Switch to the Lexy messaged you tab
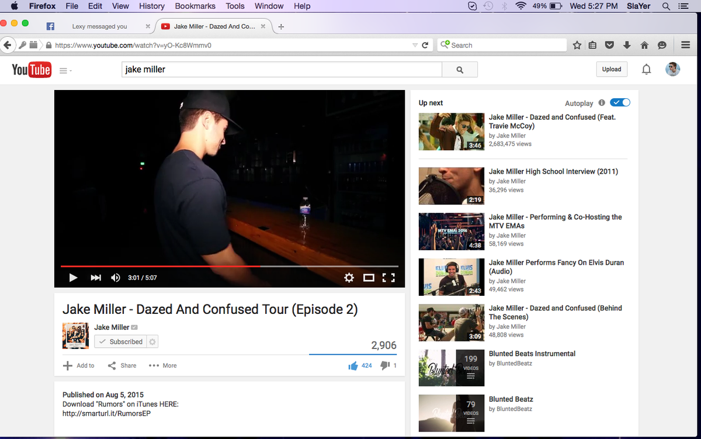701x439 pixels. coord(99,26)
